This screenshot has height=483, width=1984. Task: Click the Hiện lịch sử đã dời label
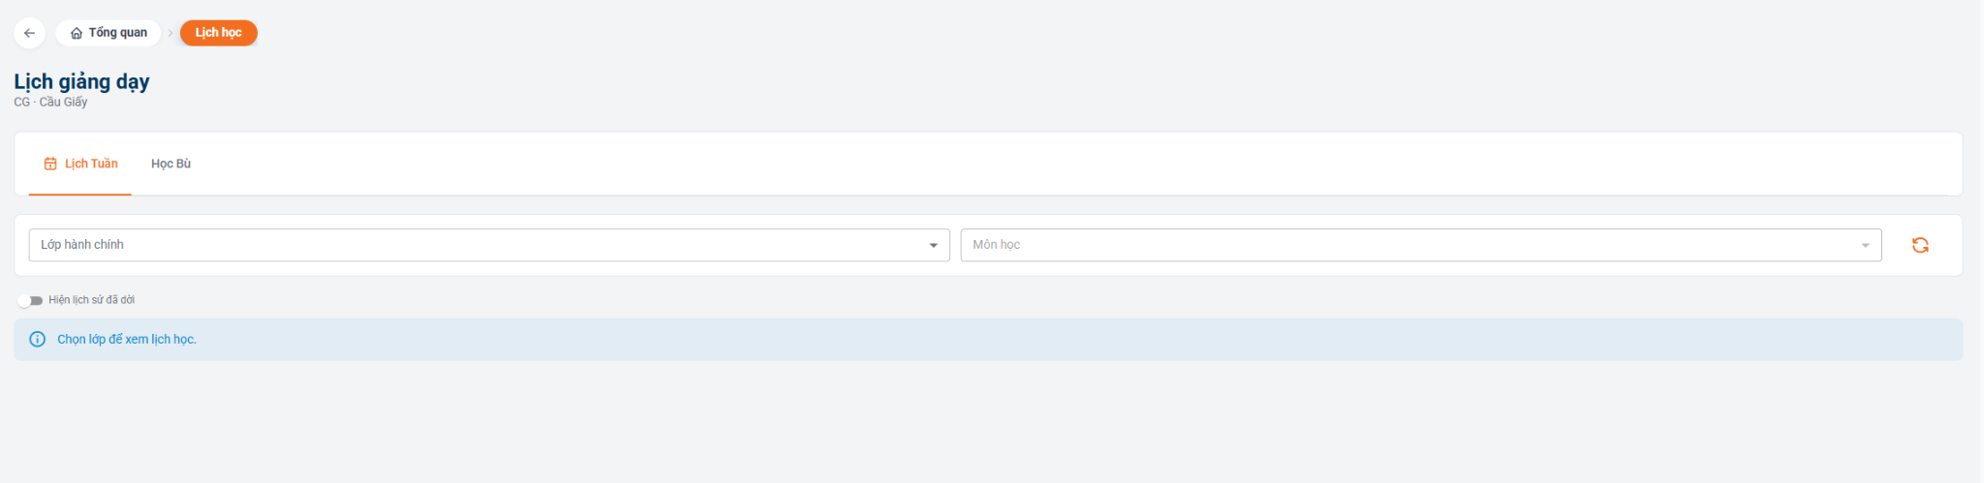pos(92,300)
